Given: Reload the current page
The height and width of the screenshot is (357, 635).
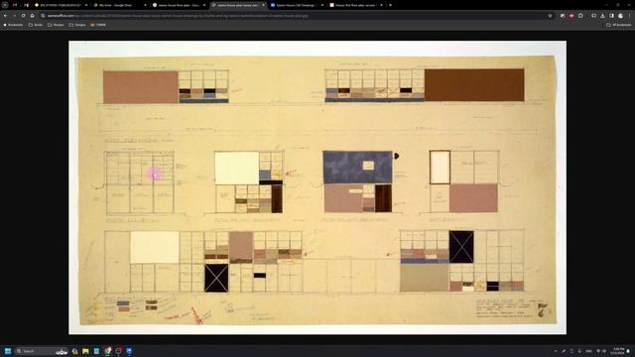Looking at the screenshot, I should tap(23, 16).
